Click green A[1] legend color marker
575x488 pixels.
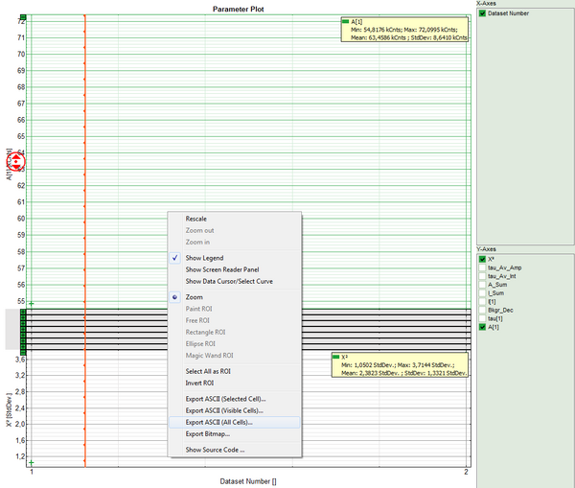(345, 21)
